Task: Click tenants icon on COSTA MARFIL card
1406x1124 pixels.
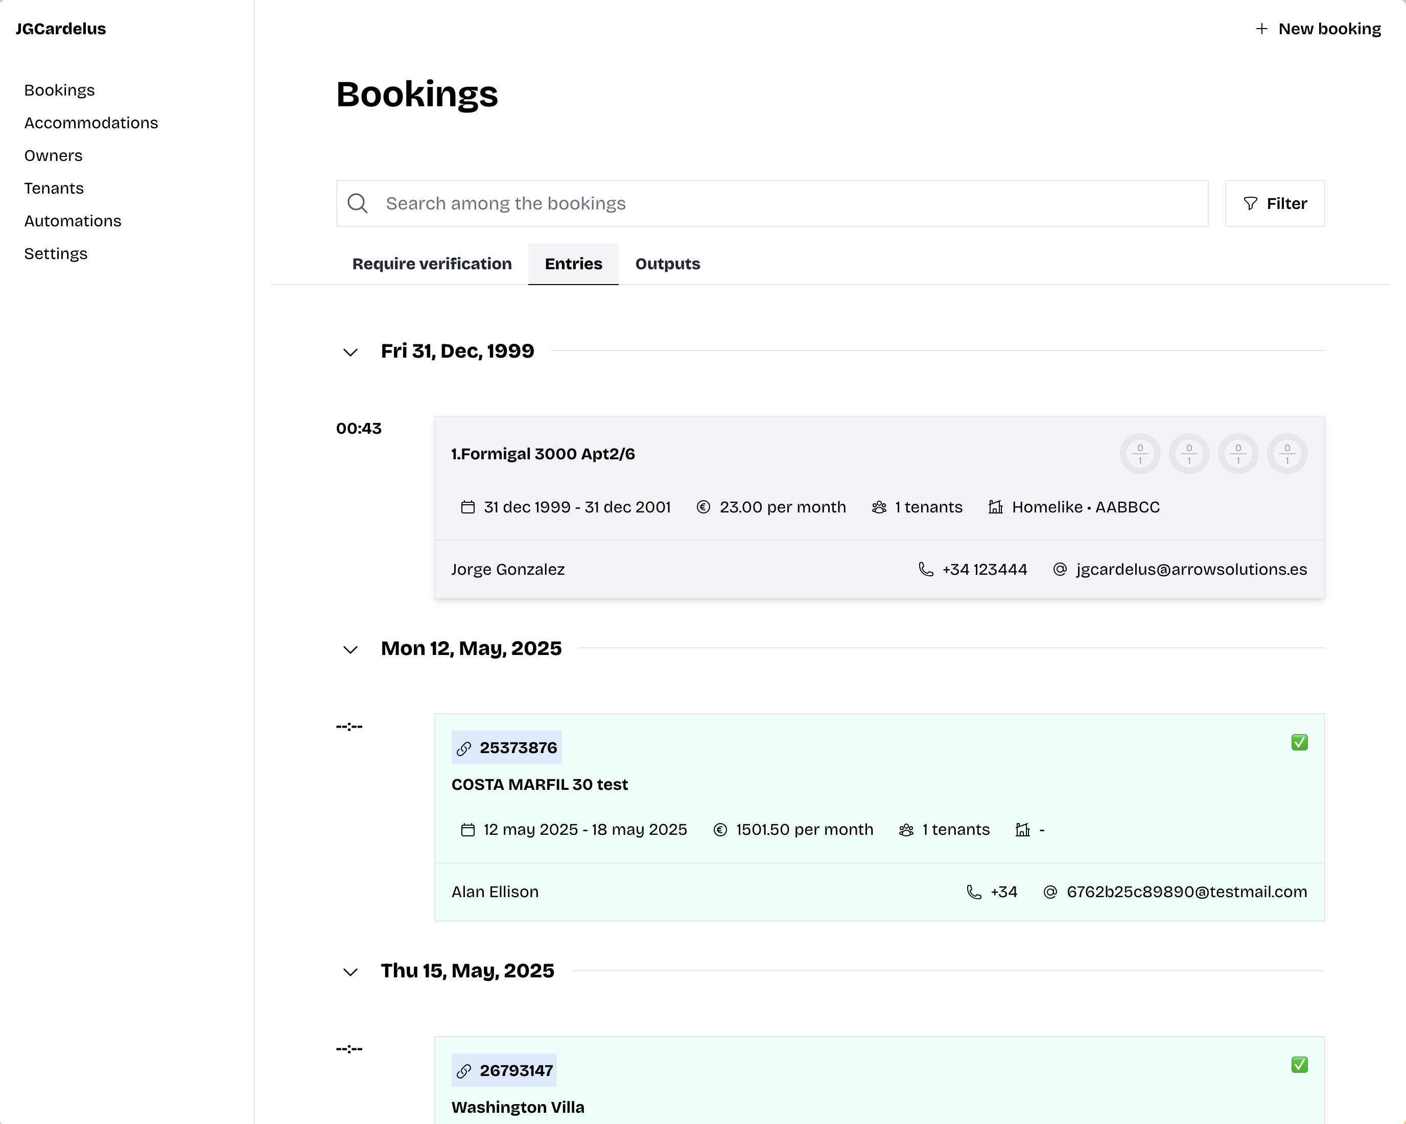Action: tap(906, 830)
